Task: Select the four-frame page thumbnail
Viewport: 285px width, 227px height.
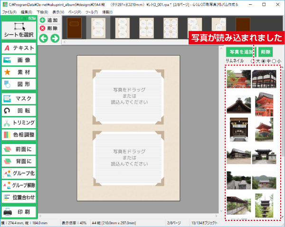Action: tap(146, 28)
